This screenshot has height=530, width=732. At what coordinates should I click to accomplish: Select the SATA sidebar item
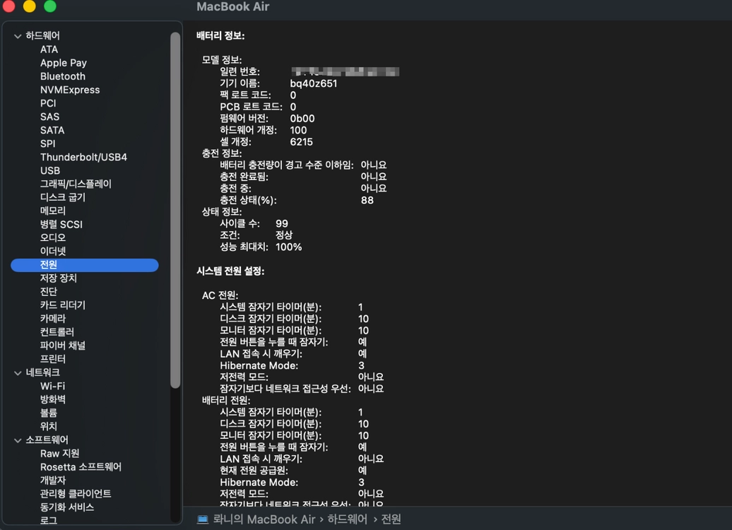[52, 130]
